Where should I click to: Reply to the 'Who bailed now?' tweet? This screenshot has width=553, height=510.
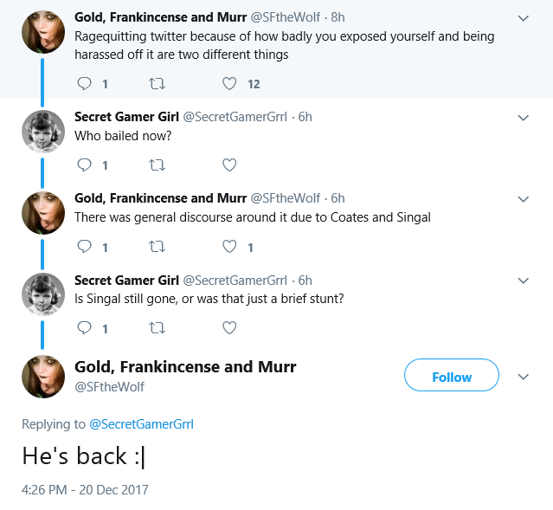tap(84, 165)
